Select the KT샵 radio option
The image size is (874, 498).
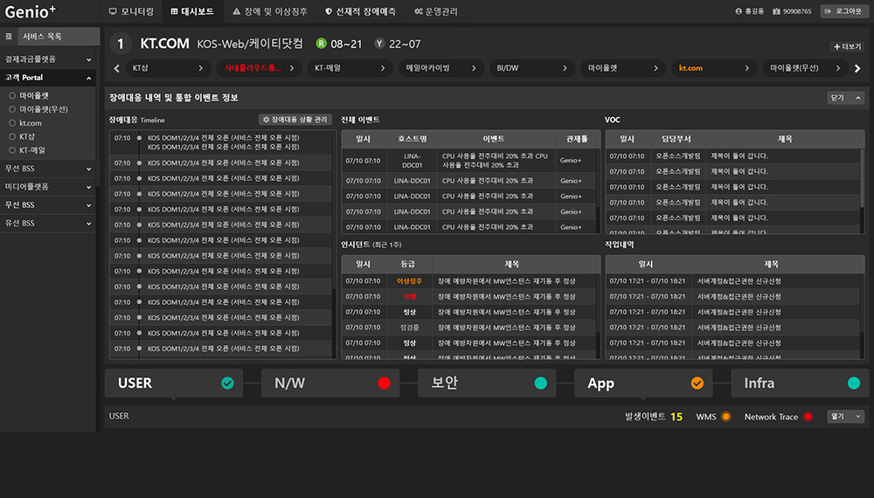[x=11, y=136]
